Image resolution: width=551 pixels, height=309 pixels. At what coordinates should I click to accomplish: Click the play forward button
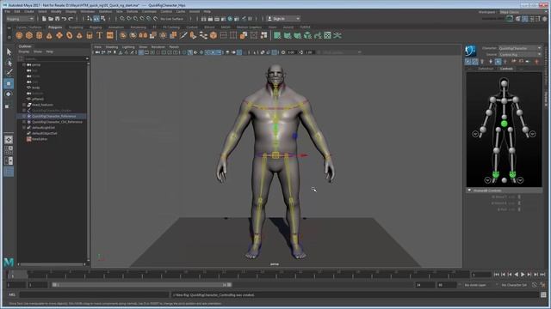click(523, 275)
